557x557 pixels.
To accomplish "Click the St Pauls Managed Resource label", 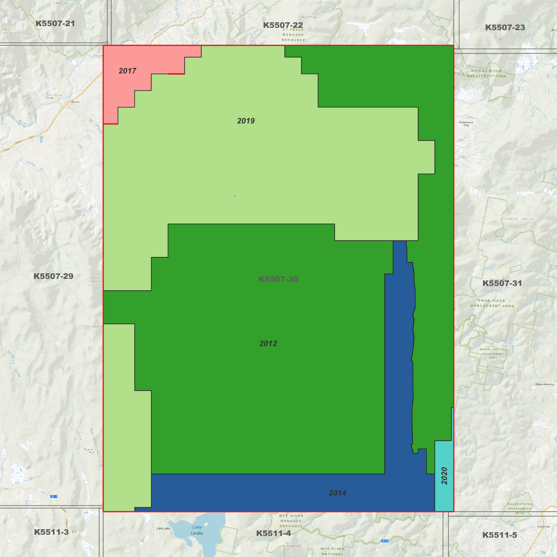I will click(293, 35).
